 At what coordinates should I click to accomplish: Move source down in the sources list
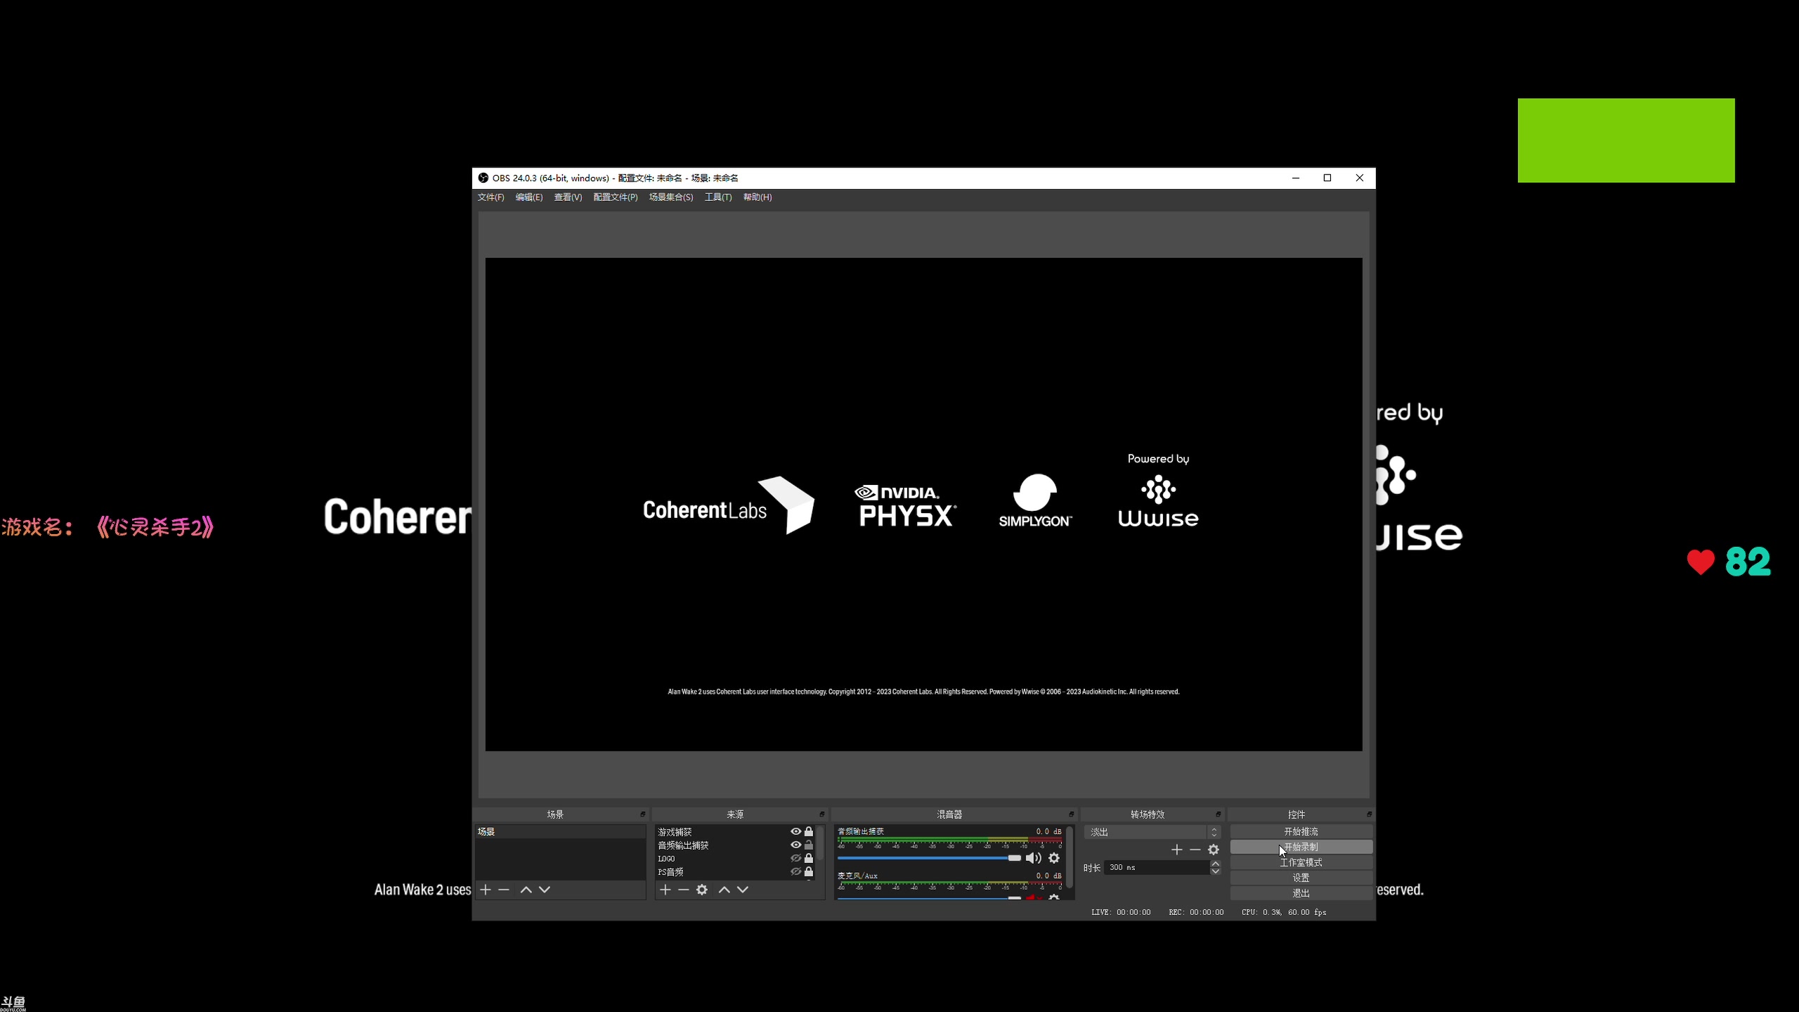pos(743,890)
